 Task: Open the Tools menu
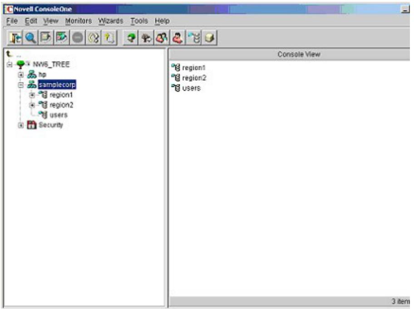(139, 21)
